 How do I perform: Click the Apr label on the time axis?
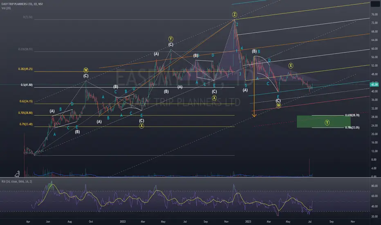(28, 222)
